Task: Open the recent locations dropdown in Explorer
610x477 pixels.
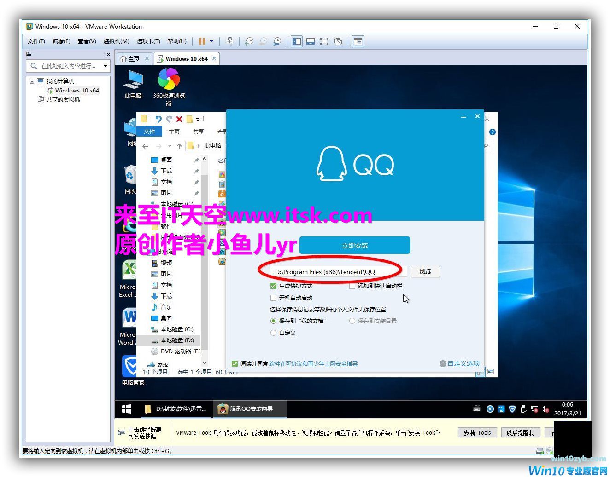Action: click(170, 146)
